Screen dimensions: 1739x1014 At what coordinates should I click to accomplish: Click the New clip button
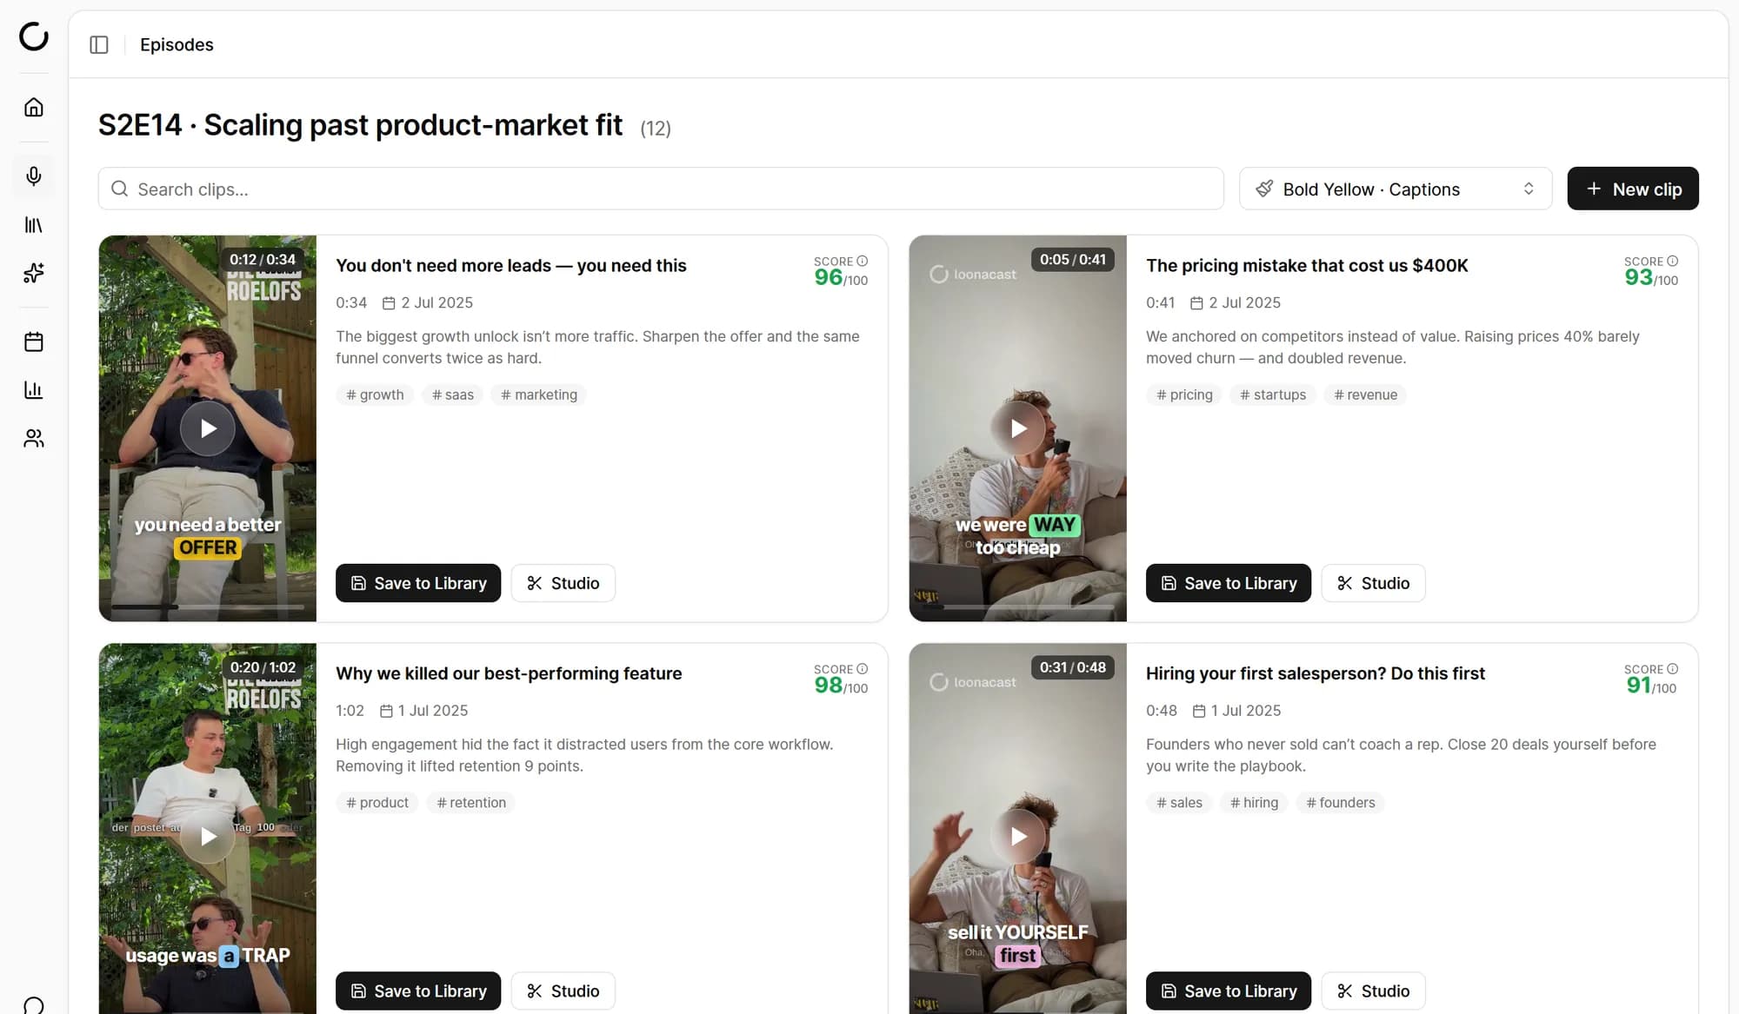[x=1633, y=189]
